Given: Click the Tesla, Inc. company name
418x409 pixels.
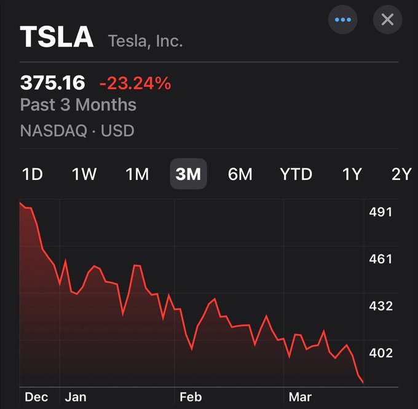Looking at the screenshot, I should pos(145,41).
